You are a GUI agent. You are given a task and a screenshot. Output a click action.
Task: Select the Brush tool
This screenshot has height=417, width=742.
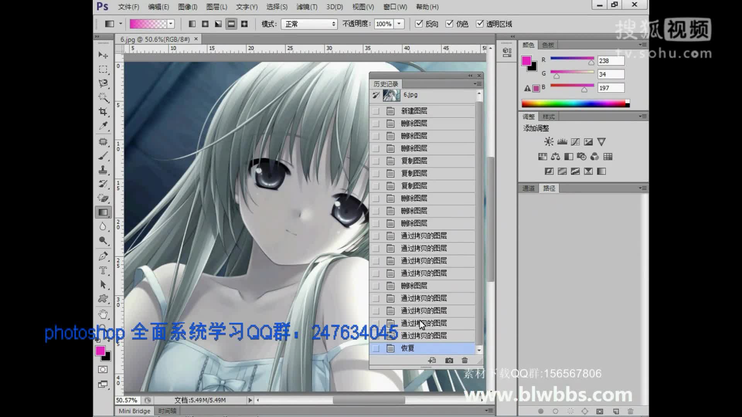point(103,156)
